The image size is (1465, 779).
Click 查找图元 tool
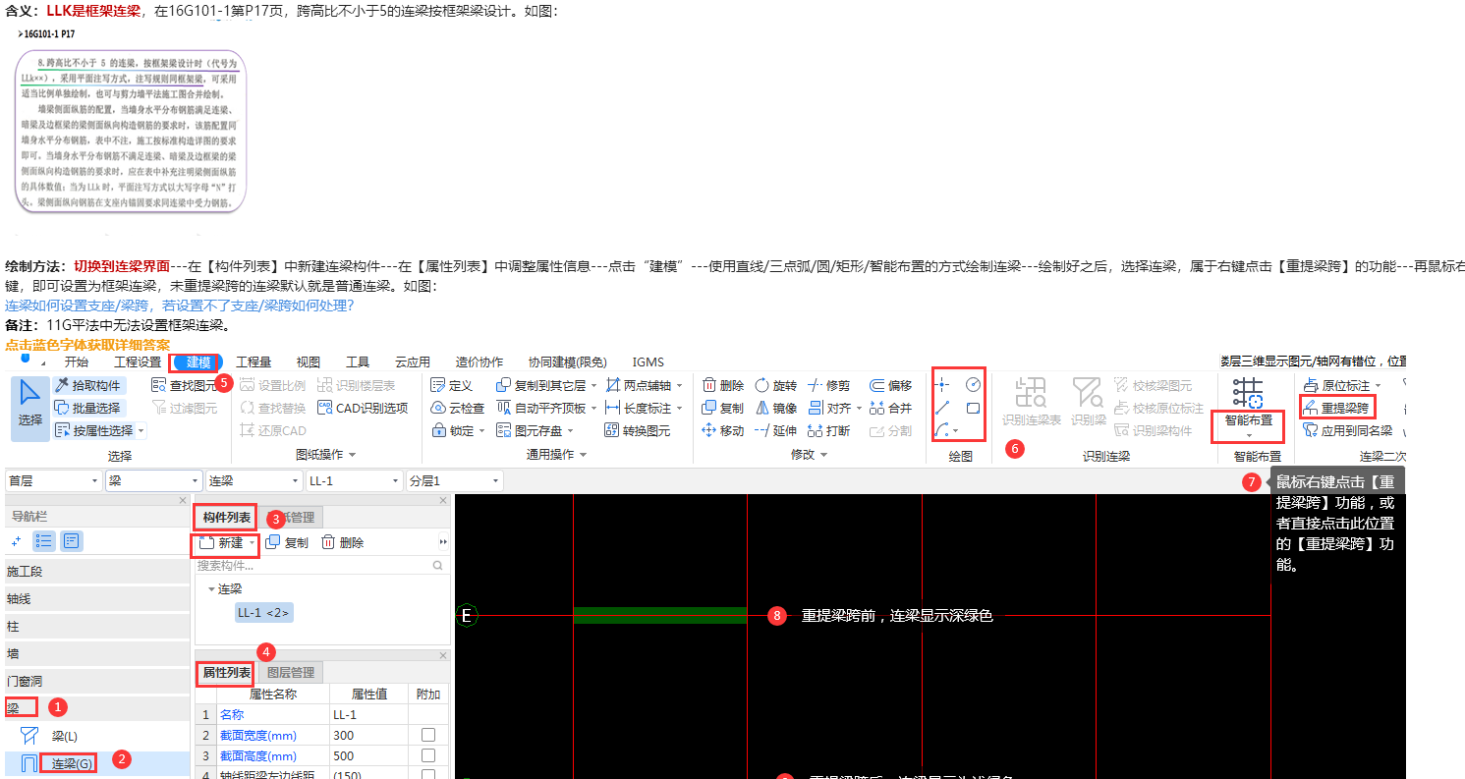coord(185,385)
